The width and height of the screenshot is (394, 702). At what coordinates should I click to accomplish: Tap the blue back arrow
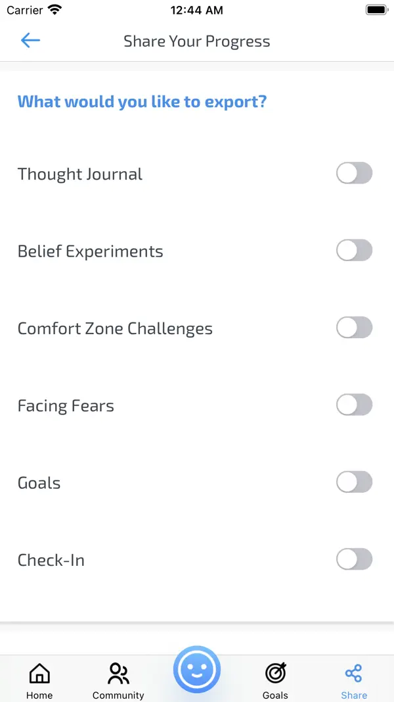tap(30, 40)
